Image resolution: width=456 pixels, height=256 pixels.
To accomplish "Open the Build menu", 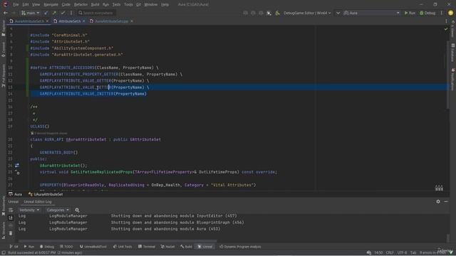I will point(95,4).
